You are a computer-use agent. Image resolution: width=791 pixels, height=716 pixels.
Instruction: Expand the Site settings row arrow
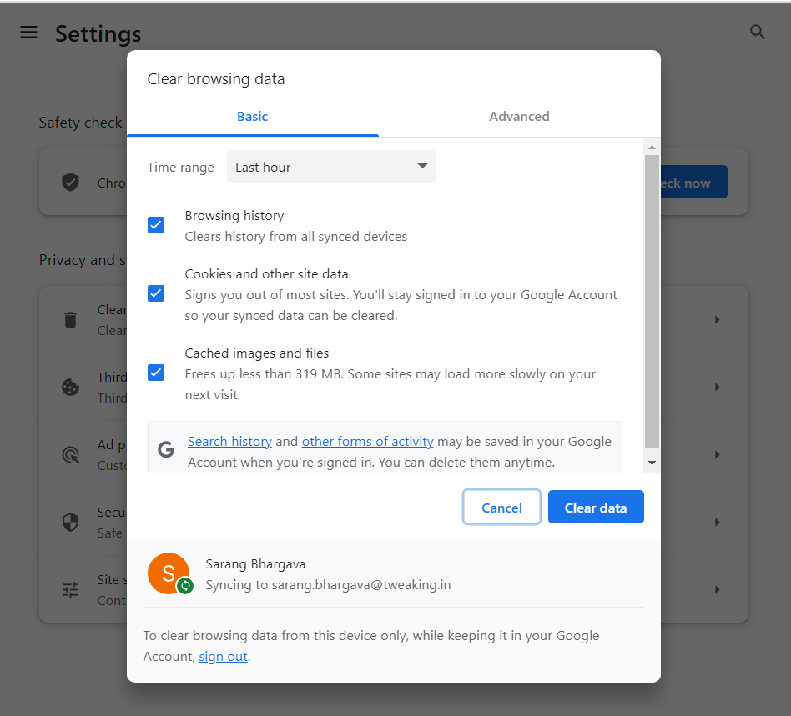717,589
